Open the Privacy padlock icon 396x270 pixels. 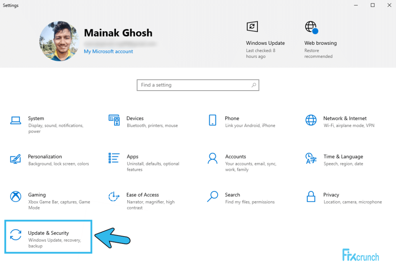[311, 196]
